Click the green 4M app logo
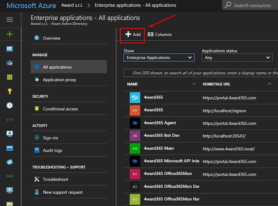Viewport: 278px width, 206px height. click(135, 149)
